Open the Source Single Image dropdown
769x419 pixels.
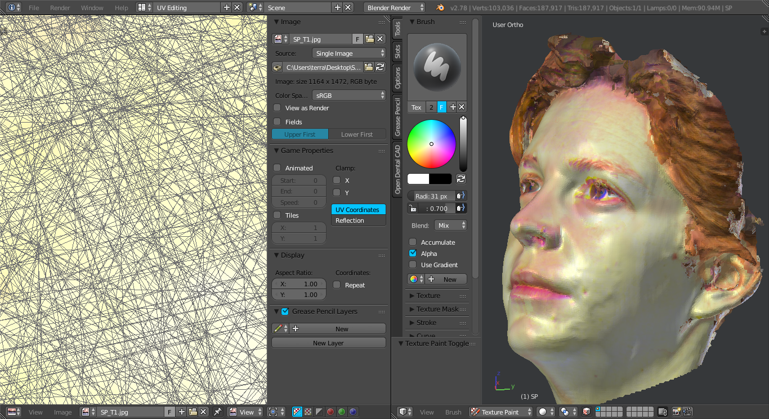click(349, 53)
